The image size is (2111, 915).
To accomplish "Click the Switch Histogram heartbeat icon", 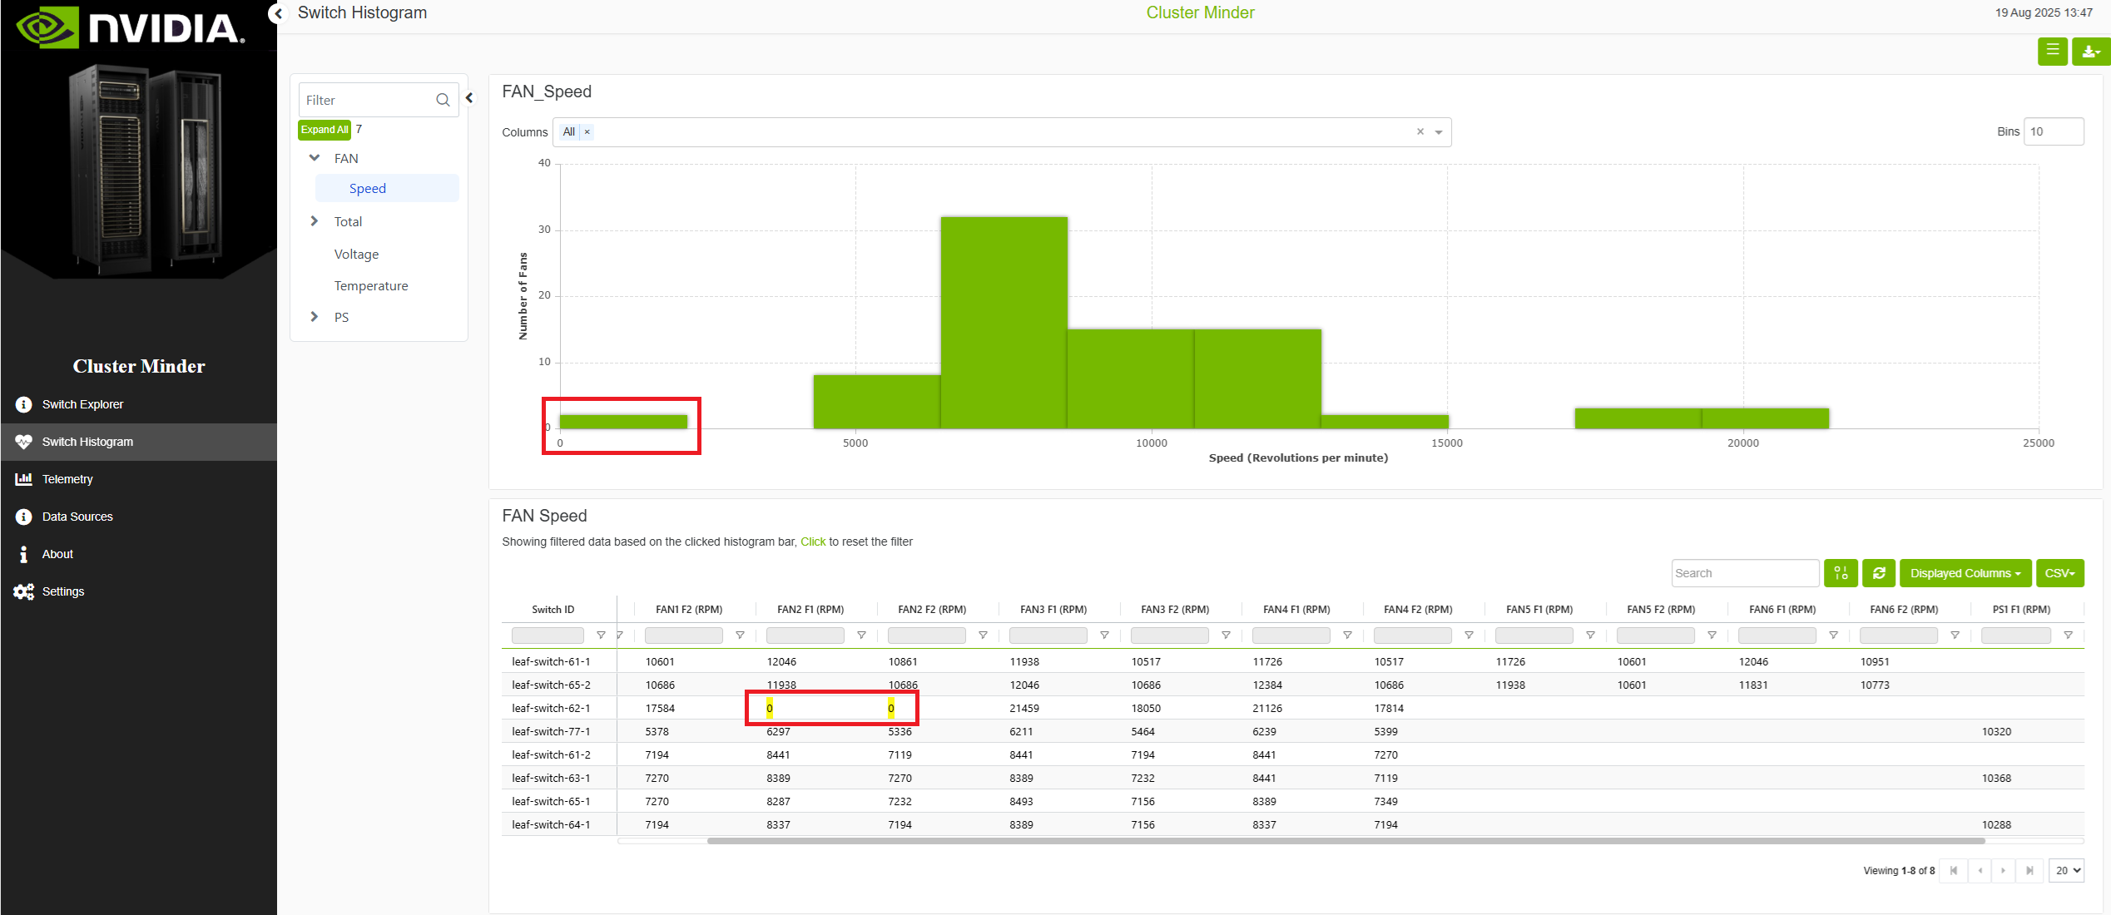I will pos(23,442).
